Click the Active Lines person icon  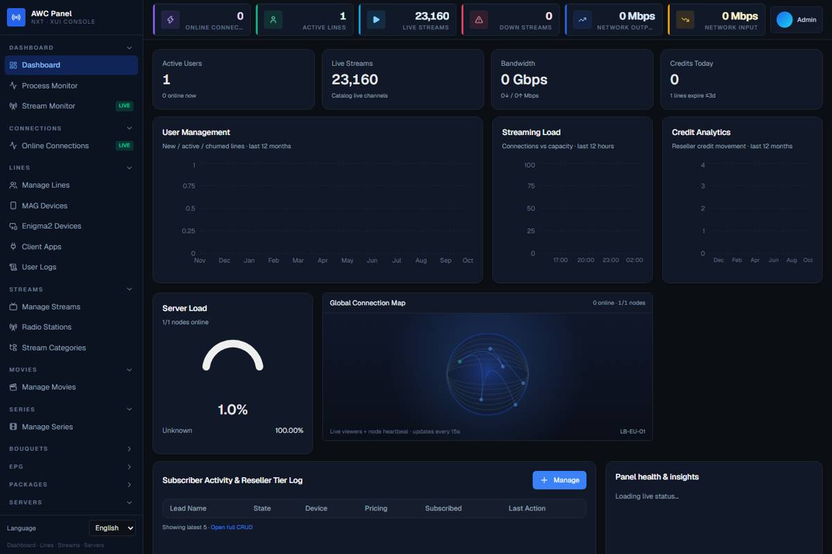tap(273, 19)
